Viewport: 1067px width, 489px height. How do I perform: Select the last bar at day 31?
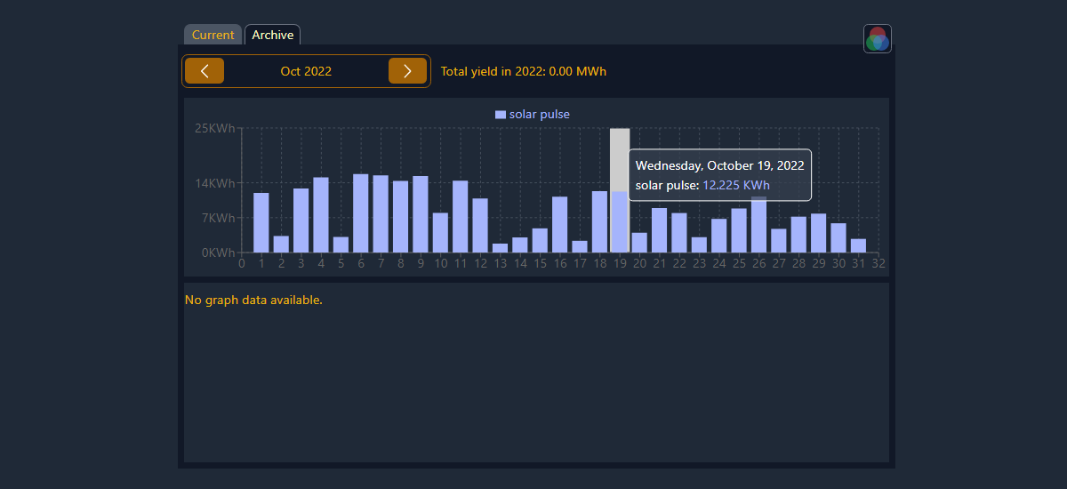coord(858,245)
